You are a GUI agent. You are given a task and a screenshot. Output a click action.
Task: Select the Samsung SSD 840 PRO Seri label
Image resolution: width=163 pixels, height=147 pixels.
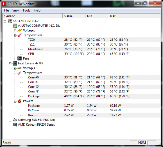pos(37,120)
